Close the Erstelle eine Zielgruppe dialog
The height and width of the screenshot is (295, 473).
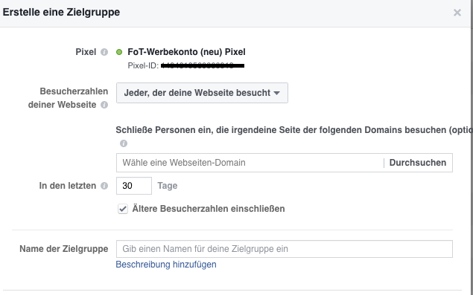(x=457, y=13)
